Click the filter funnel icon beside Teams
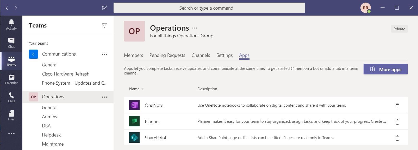 (x=104, y=25)
